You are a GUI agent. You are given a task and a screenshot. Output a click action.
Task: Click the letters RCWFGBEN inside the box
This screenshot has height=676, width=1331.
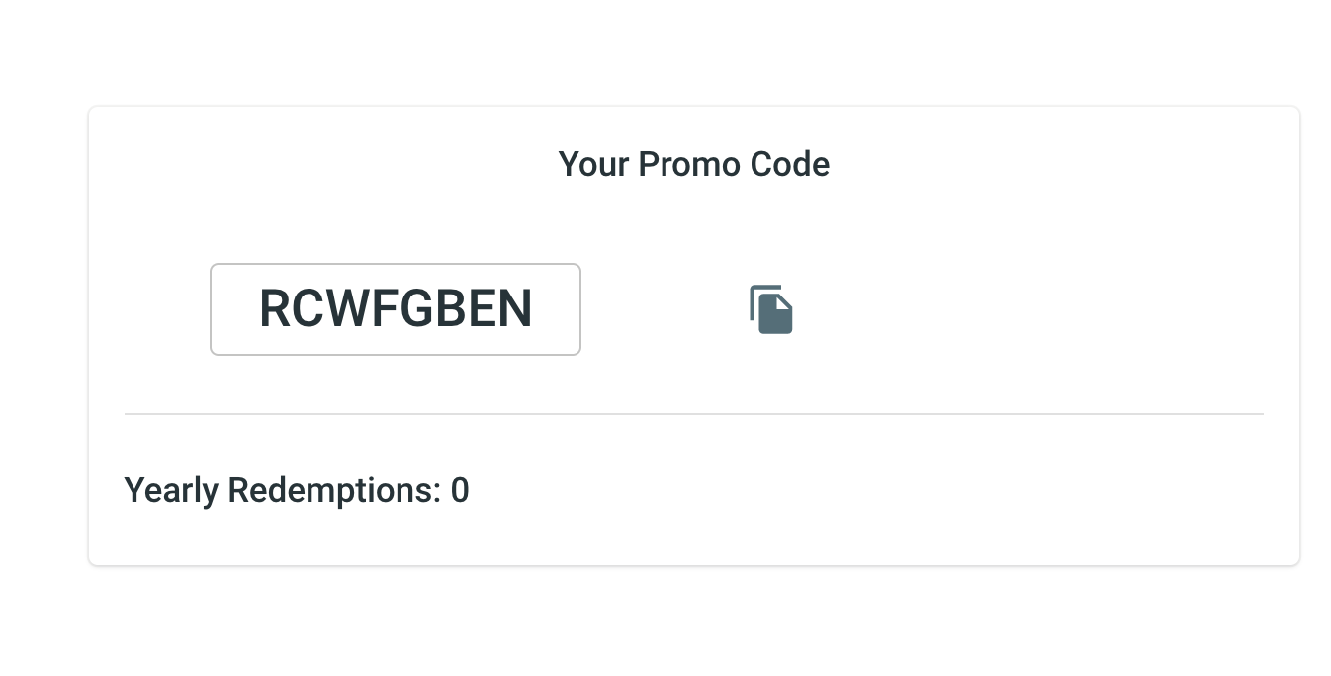click(396, 309)
